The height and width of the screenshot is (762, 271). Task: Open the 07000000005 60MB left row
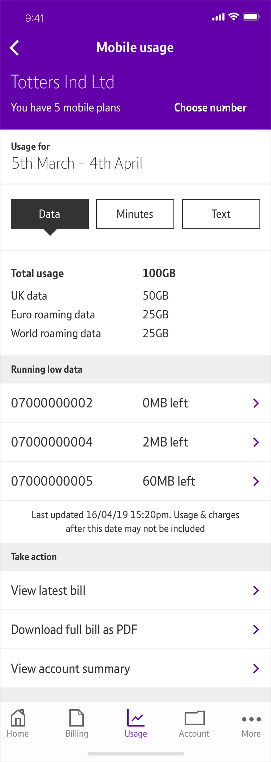(x=135, y=481)
